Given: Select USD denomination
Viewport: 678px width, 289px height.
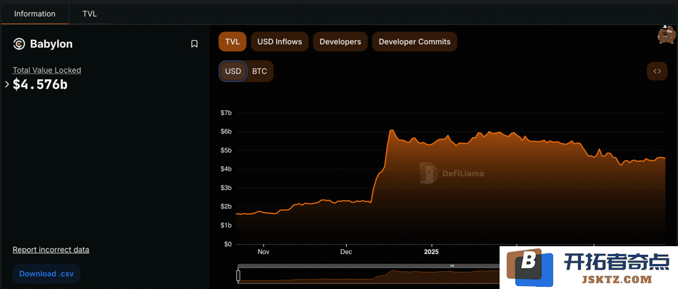Looking at the screenshot, I should pos(233,71).
